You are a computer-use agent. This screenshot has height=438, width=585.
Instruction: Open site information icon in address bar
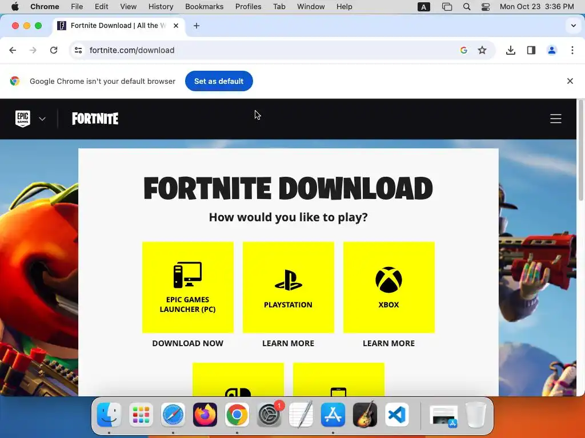(78, 50)
